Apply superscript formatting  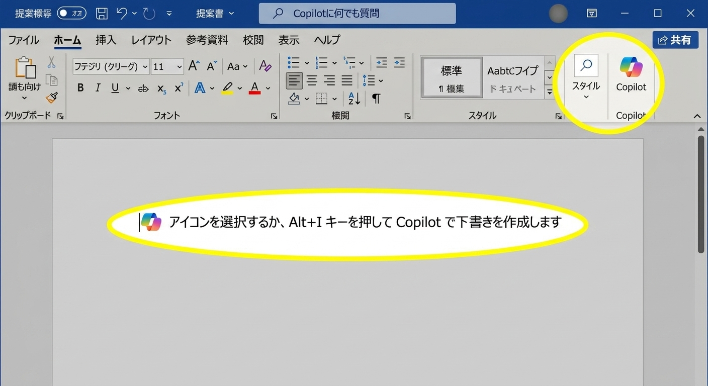[x=179, y=88]
